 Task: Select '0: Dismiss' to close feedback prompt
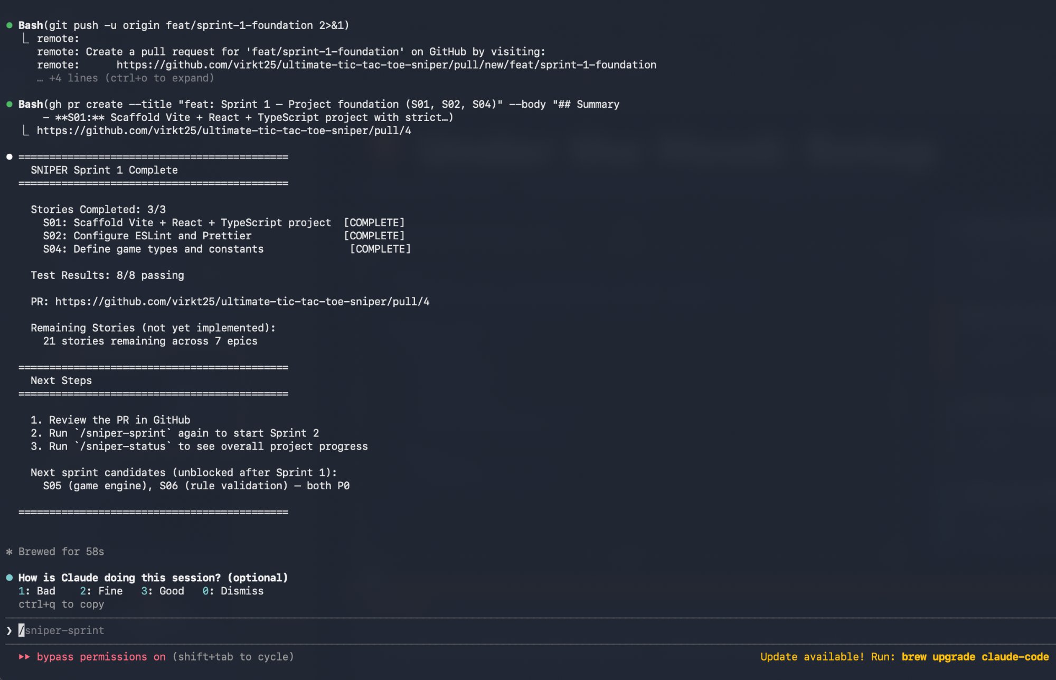point(233,591)
